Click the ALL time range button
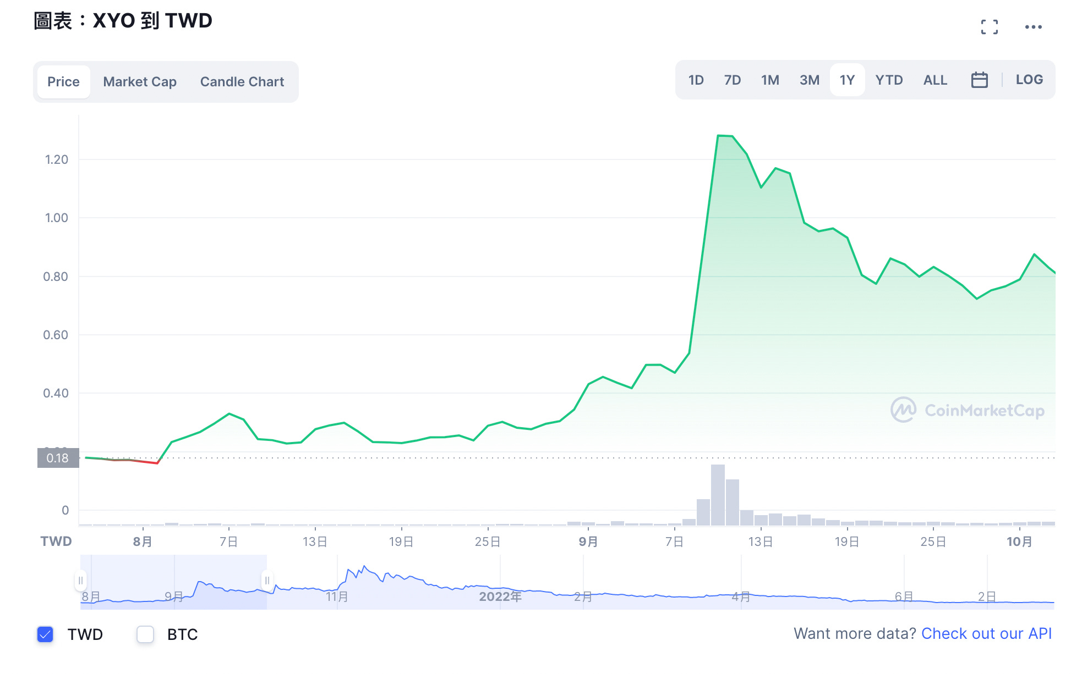Image resolution: width=1082 pixels, height=674 pixels. pos(935,80)
